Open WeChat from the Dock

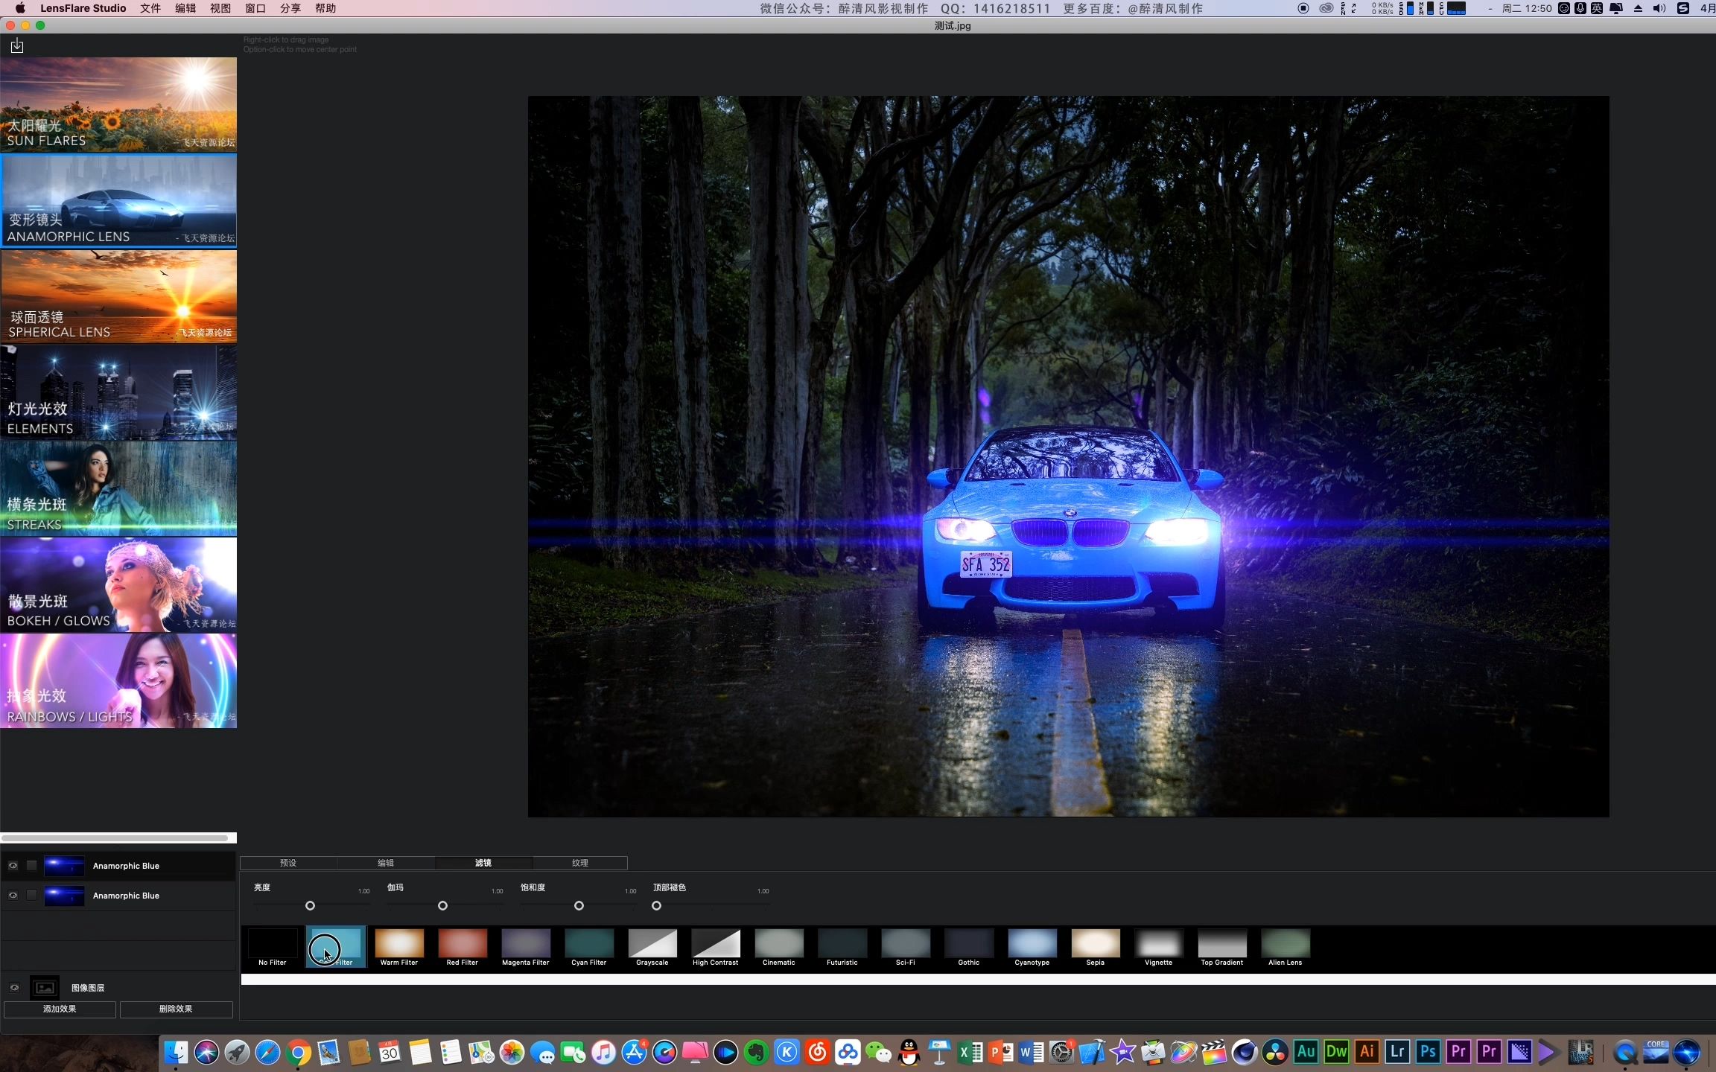[879, 1053]
